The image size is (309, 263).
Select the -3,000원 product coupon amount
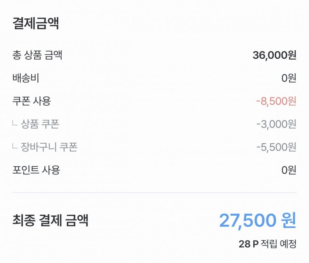coord(276,124)
